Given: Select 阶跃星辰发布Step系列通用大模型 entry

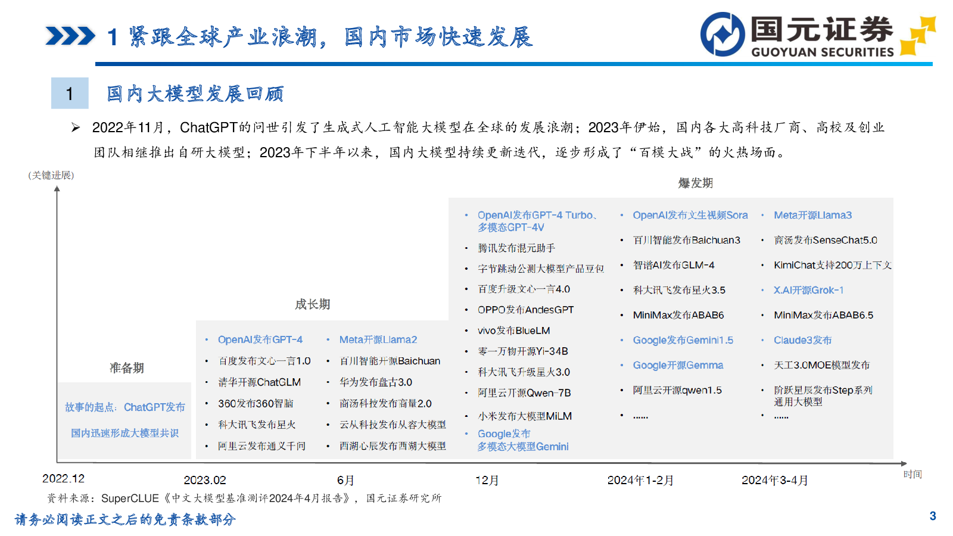Looking at the screenshot, I should tap(823, 396).
